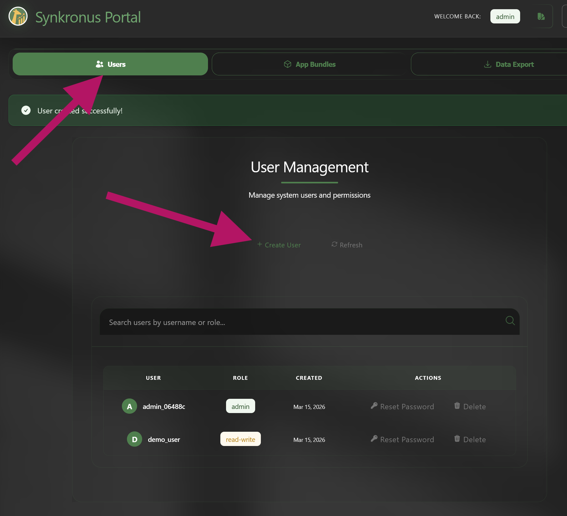This screenshot has height=516, width=567.
Task: Click key icon in demo_user row
Action: click(x=374, y=439)
